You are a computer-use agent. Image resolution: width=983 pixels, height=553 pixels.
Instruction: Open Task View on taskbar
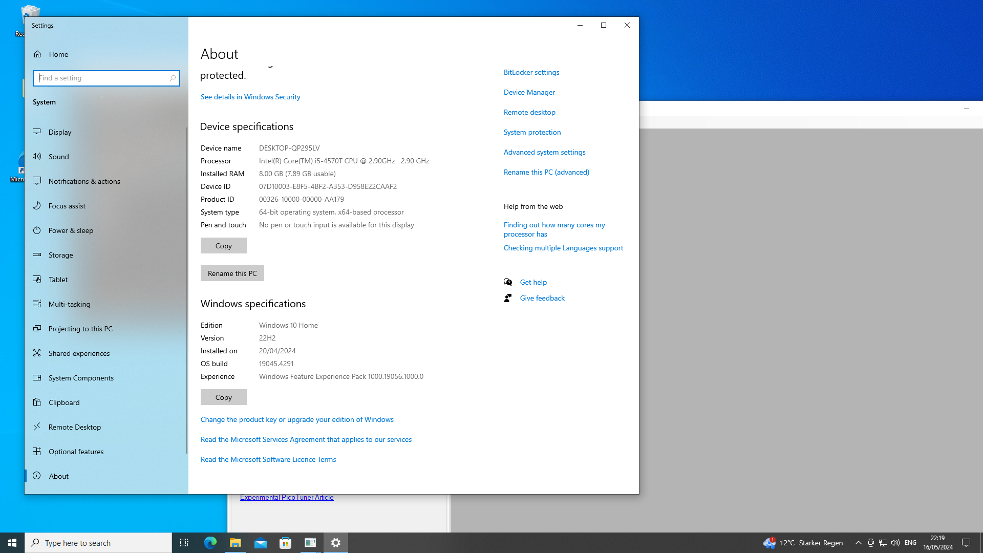click(x=184, y=543)
